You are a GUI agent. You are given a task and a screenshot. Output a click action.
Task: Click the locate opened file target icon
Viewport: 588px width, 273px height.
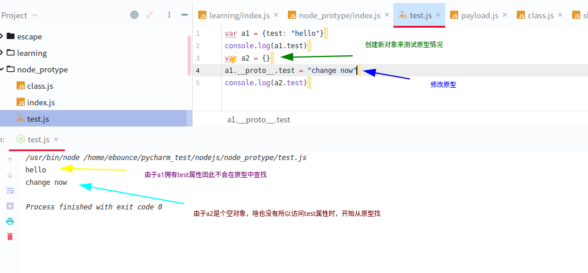[x=134, y=15]
